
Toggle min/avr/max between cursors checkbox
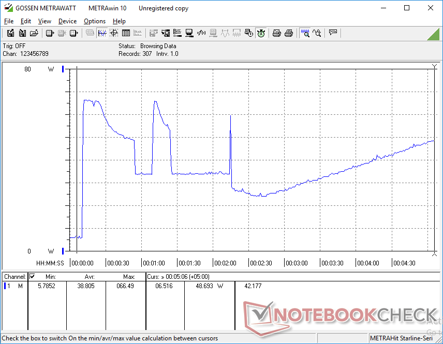[x=32, y=276]
